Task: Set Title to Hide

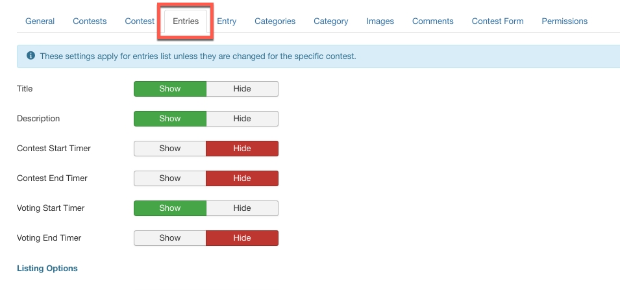Action: (242, 89)
